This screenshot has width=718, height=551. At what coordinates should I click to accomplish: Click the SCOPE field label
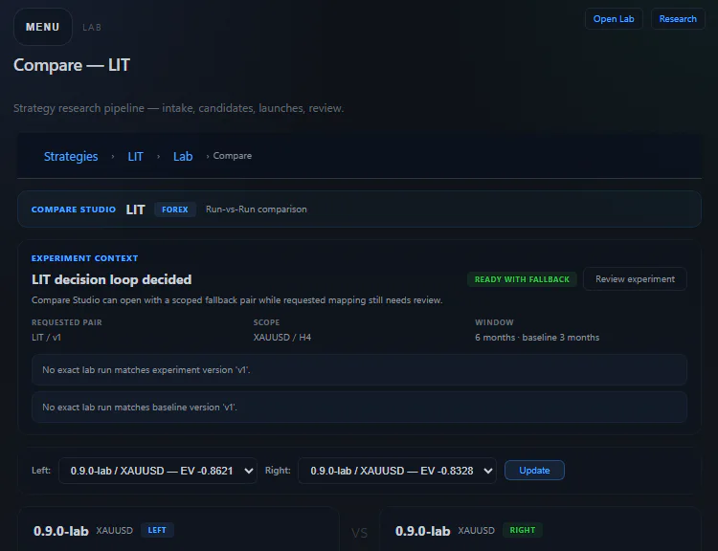[266, 322]
